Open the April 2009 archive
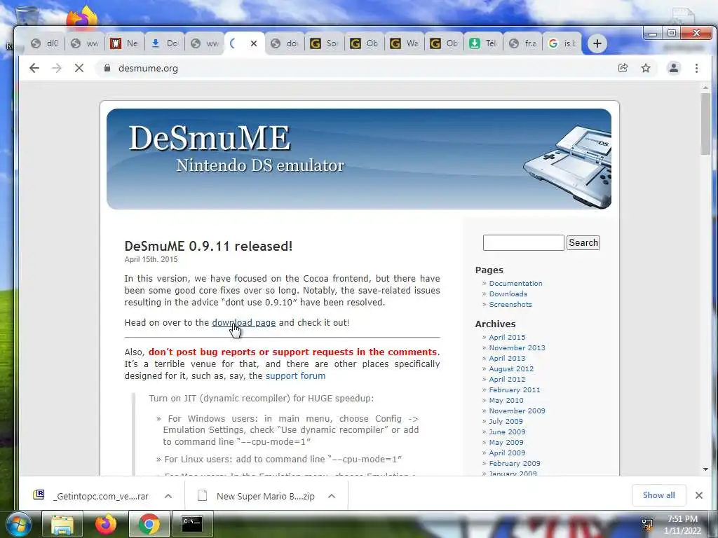 [x=507, y=453]
